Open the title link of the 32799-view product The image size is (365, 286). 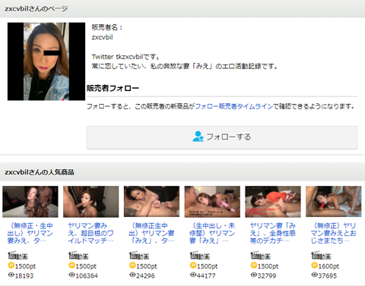[x=273, y=233]
